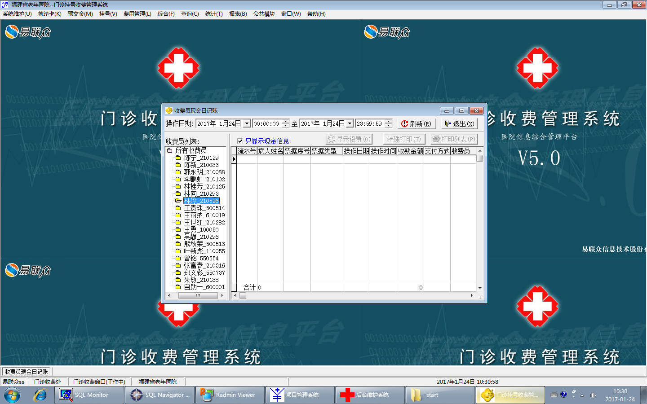This screenshot has height=404, width=647.
Task: Open the start date dropdown calendar
Action: tap(247, 123)
